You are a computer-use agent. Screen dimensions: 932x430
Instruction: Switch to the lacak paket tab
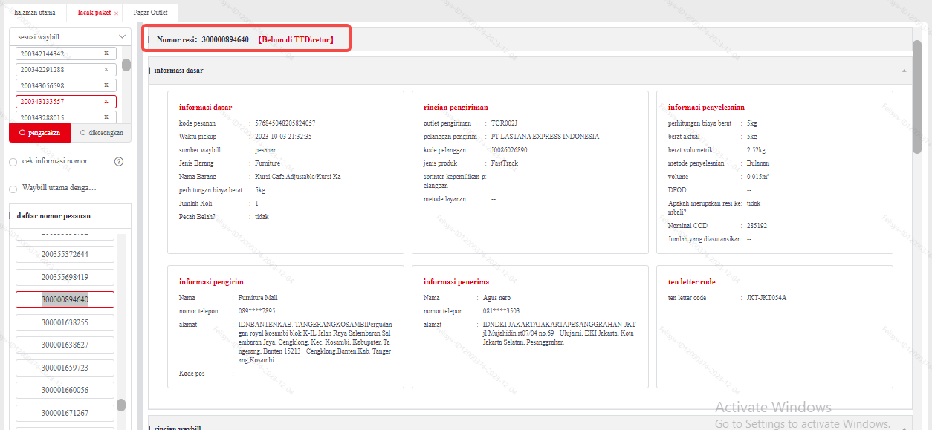pyautogui.click(x=94, y=13)
